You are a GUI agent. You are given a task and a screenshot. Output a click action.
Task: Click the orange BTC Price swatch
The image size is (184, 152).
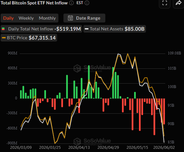pos(4,38)
